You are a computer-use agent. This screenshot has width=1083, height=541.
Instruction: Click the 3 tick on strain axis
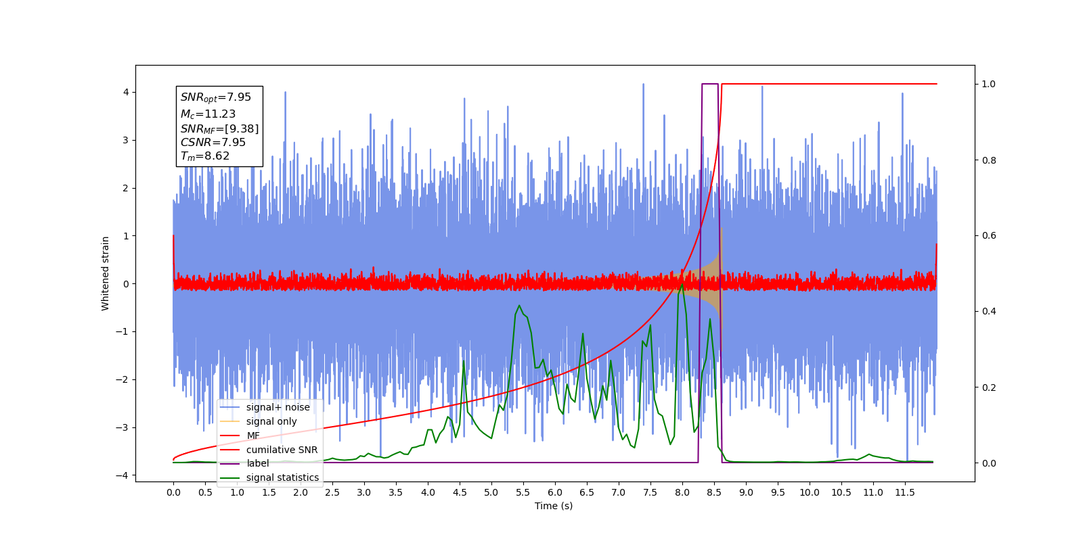pos(125,140)
